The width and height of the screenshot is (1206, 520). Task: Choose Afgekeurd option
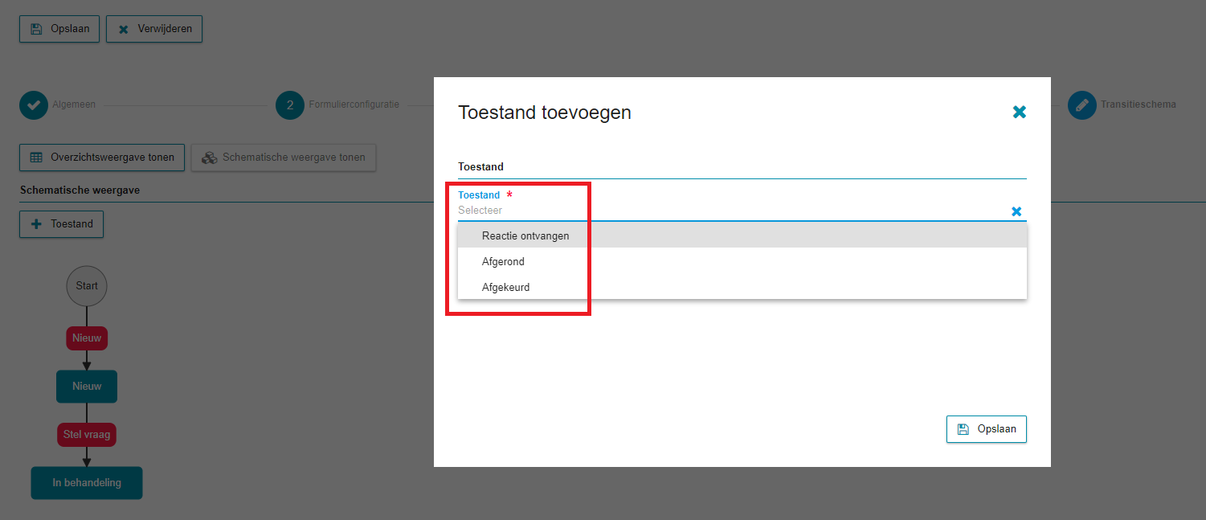[x=742, y=287]
